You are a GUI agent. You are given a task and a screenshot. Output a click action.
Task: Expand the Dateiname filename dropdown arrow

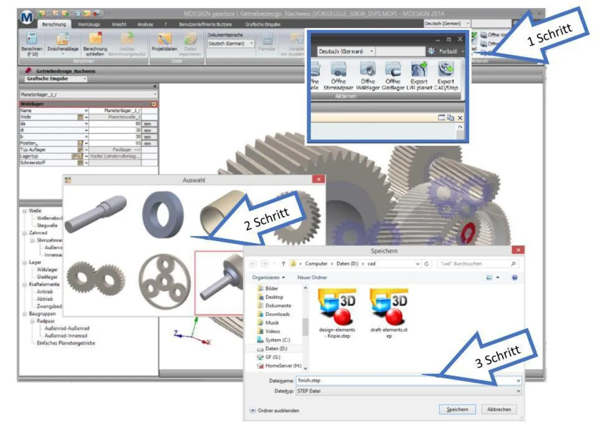[518, 380]
